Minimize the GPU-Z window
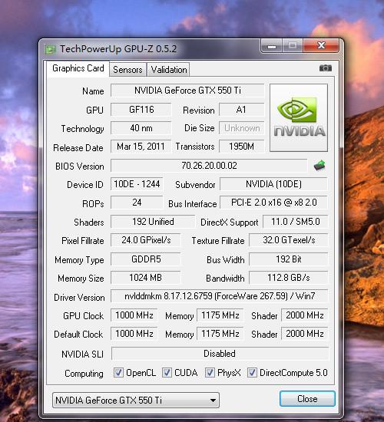Screen dimensions: 384x422 tap(272, 46)
